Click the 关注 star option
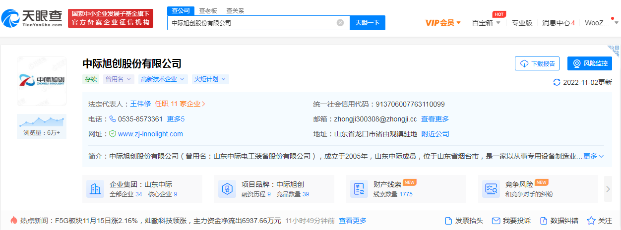The image size is (621, 230). pyautogui.click(x=600, y=221)
